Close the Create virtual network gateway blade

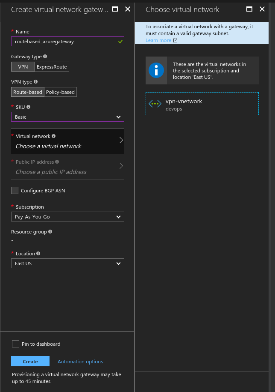click(128, 9)
